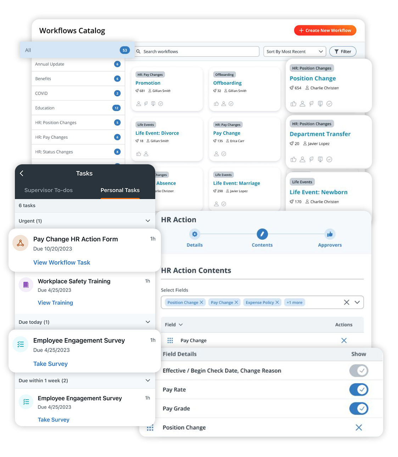Screen dimensions: 398x457
Task: Click Take Survey under Due within 1 week
Action: (54, 420)
